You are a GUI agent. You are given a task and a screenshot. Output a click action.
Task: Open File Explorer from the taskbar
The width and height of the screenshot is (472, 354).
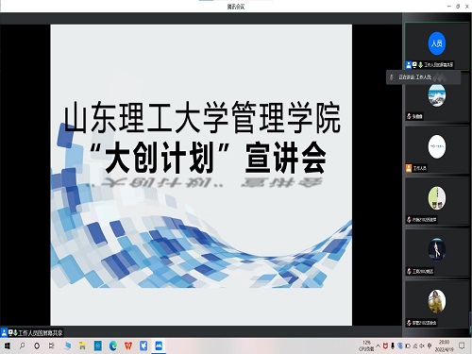pos(82,346)
